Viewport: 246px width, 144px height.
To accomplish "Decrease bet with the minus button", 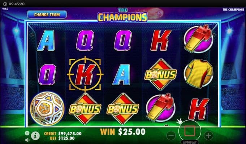I will (x=171, y=135).
